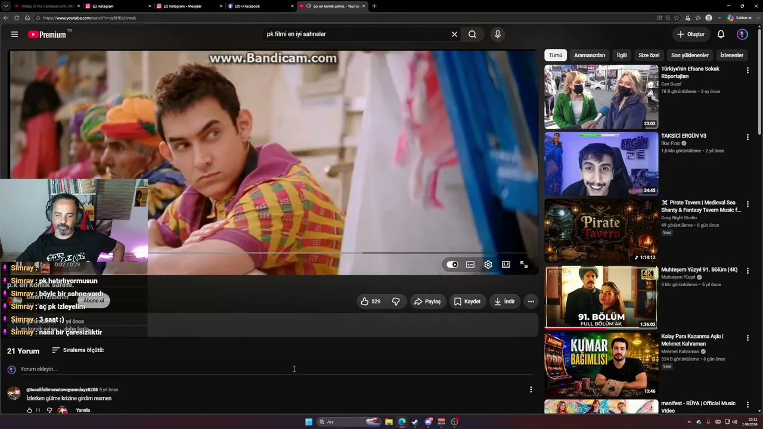This screenshot has height=429, width=763.
Task: Select the Size özel filter chip
Action: [x=649, y=55]
